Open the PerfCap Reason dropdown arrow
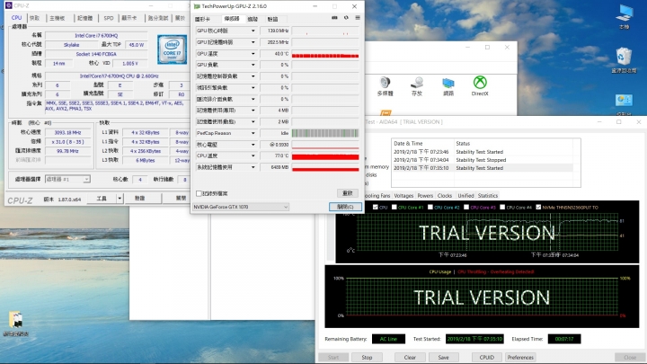 [253, 133]
